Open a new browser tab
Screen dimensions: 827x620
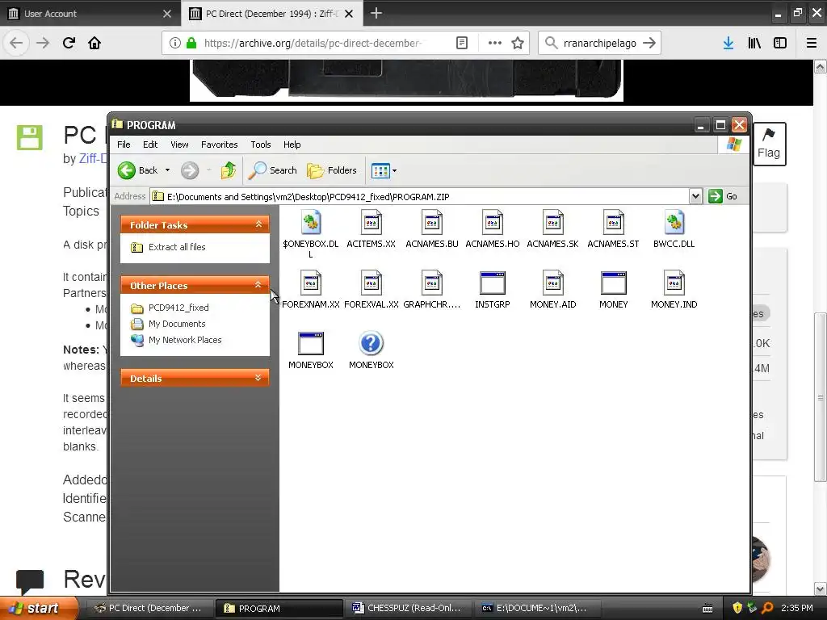pyautogui.click(x=376, y=13)
